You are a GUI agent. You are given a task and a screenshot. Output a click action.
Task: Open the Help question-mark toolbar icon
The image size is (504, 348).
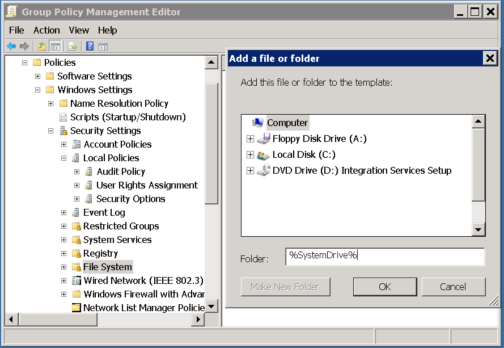[x=90, y=47]
